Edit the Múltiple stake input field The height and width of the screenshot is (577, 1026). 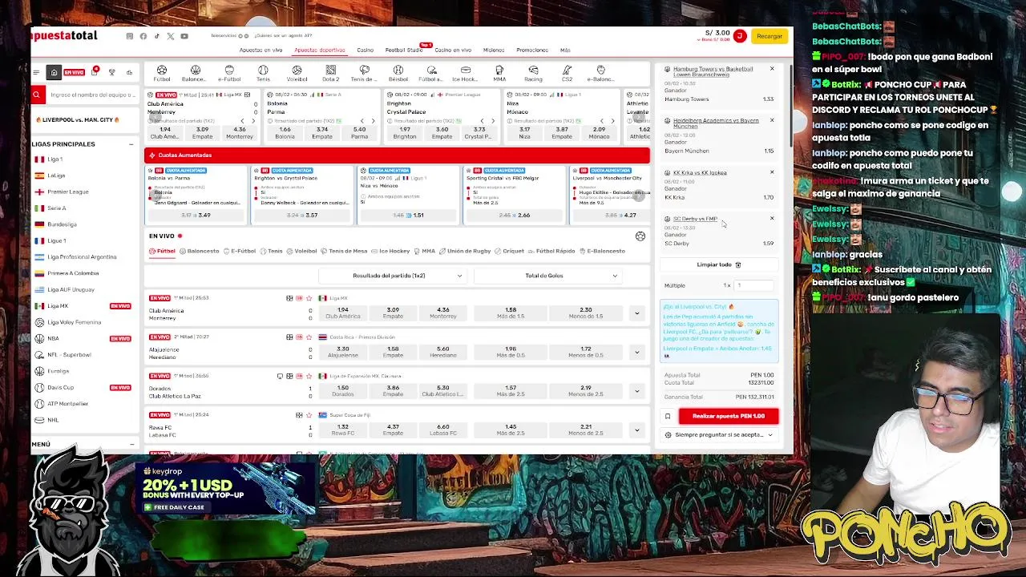click(754, 285)
